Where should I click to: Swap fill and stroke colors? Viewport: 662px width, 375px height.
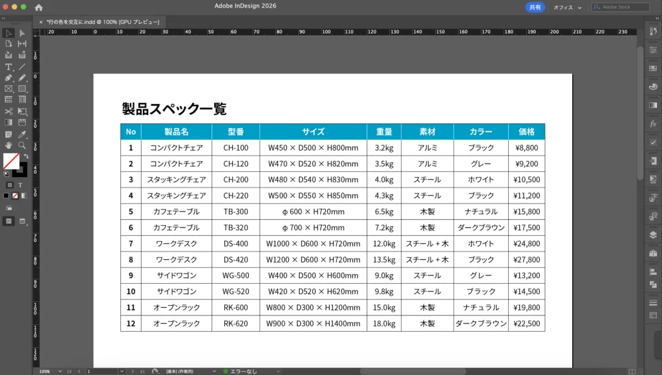(x=26, y=156)
